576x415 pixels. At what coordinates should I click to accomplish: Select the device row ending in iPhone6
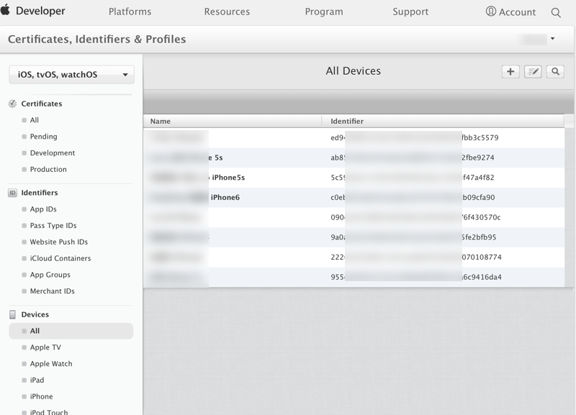[x=225, y=198]
